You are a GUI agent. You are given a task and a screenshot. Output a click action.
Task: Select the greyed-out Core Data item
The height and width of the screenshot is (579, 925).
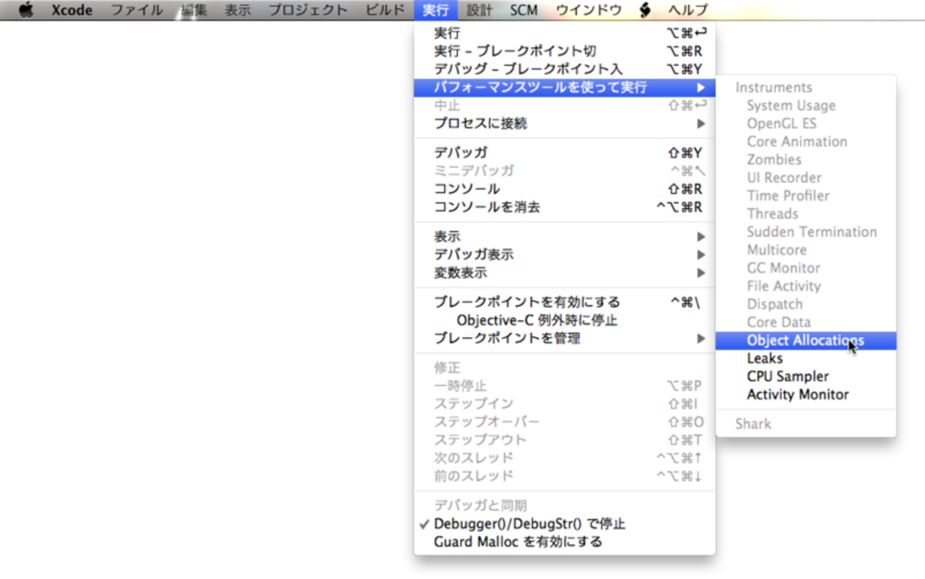[x=806, y=322]
